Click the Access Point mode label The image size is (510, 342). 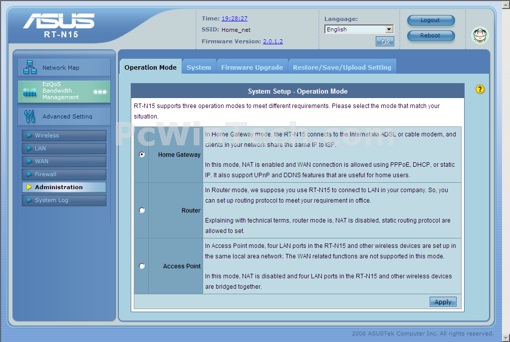click(x=182, y=266)
